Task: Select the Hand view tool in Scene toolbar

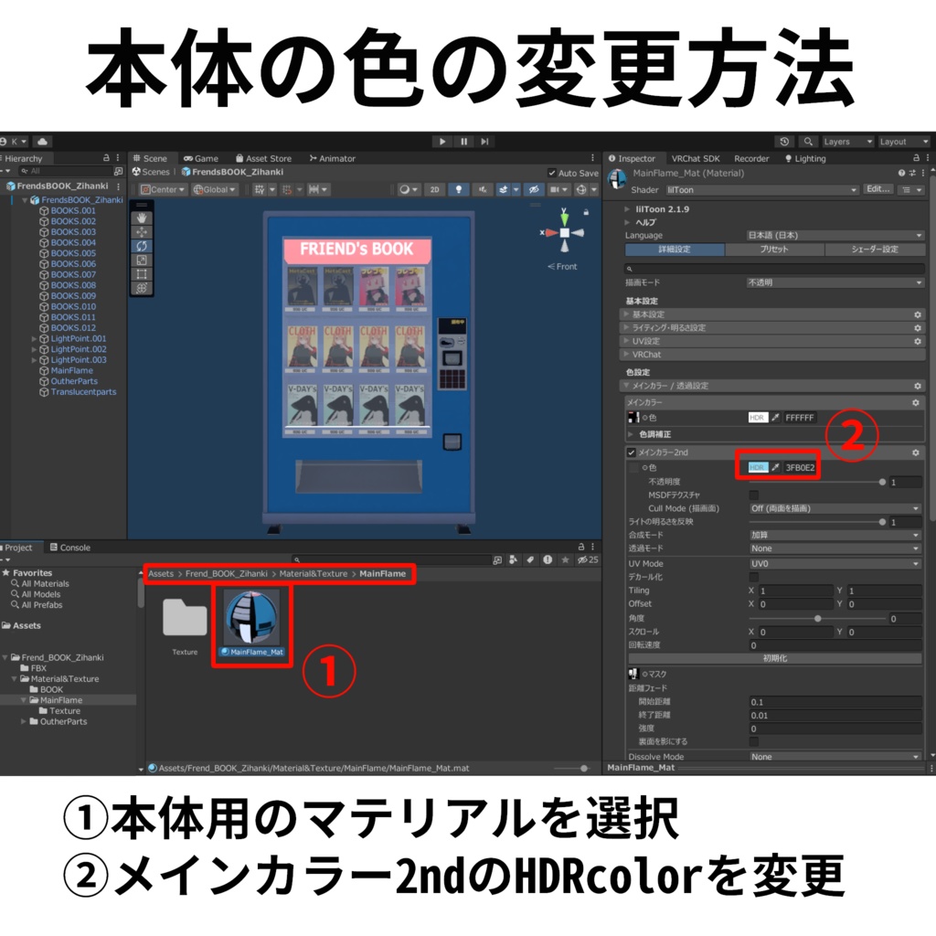Action: (142, 218)
